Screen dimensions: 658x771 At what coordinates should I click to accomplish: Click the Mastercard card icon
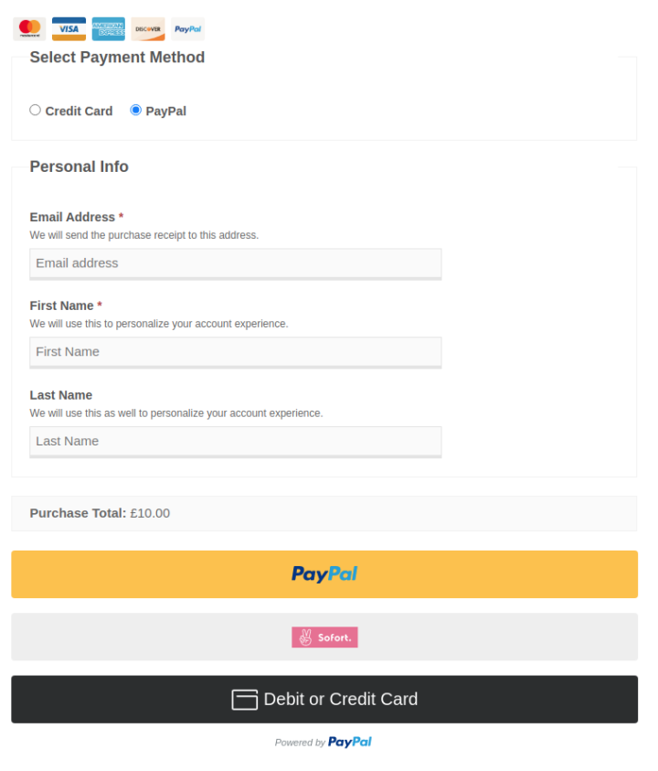29,28
